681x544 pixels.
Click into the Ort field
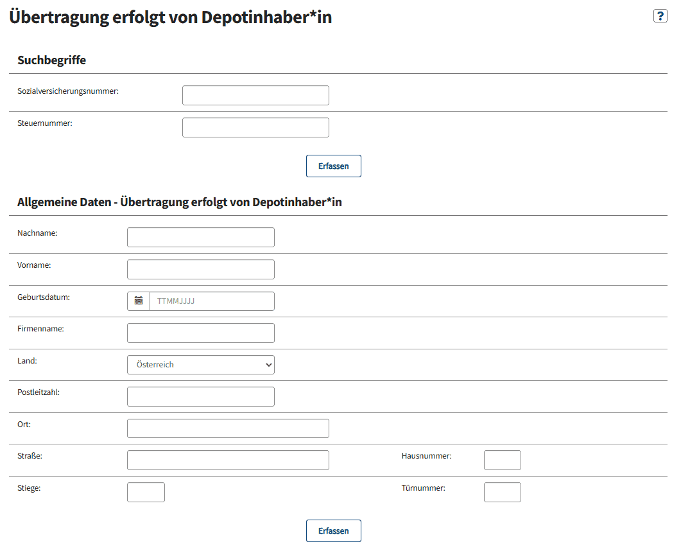228,428
